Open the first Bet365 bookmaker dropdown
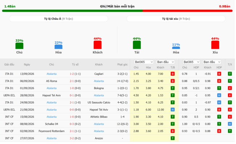The width and height of the screenshot is (236, 144). coord(144,62)
